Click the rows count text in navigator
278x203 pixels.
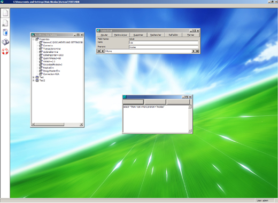tap(109, 51)
